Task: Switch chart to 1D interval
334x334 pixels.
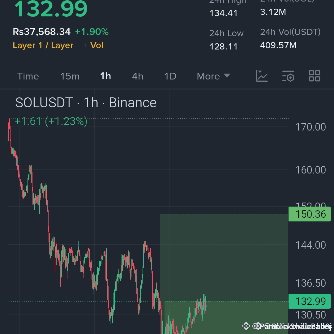Action: point(170,76)
